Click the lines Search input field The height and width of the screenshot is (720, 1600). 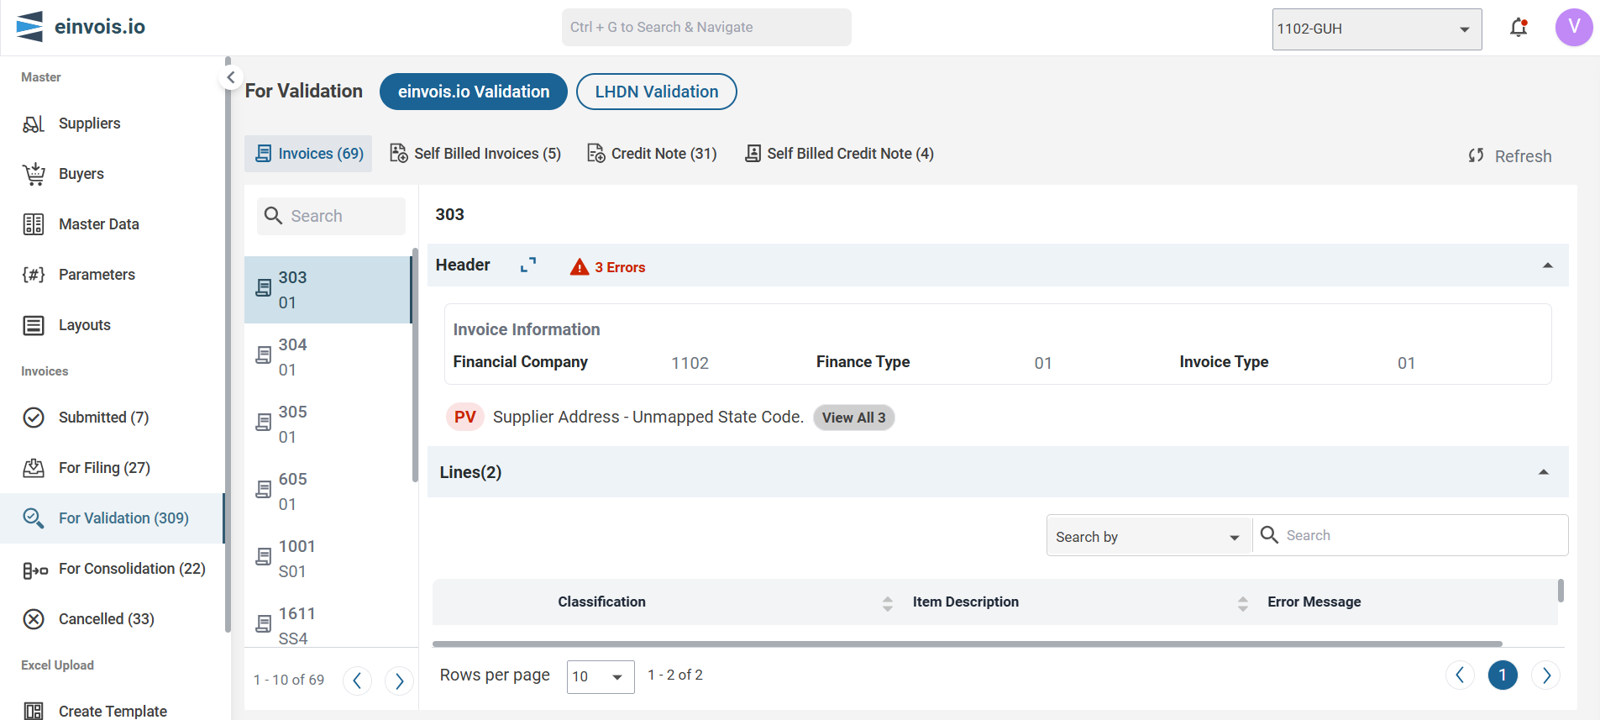point(1410,535)
